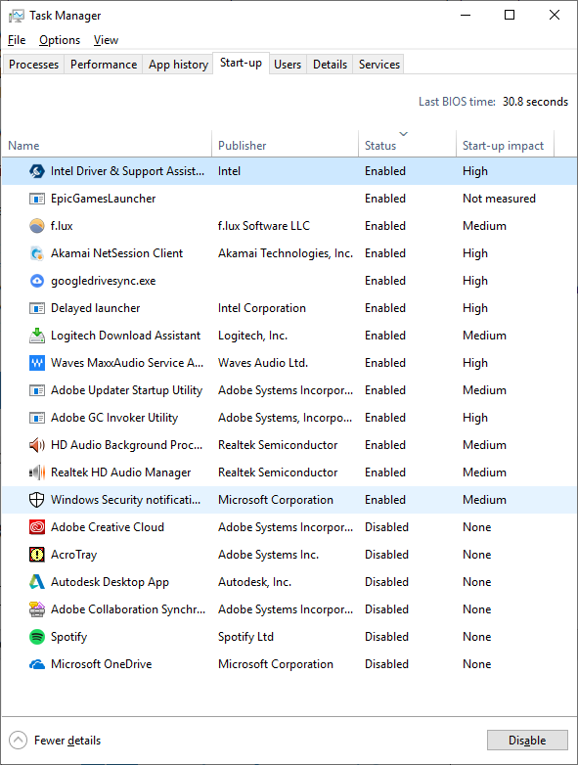Click the Adobe Creative Cloud icon
Screen dimensions: 578x765
37,527
